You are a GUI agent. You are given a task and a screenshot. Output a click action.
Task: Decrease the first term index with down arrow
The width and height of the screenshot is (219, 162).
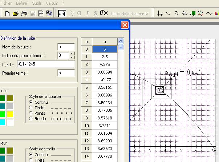[72, 57]
